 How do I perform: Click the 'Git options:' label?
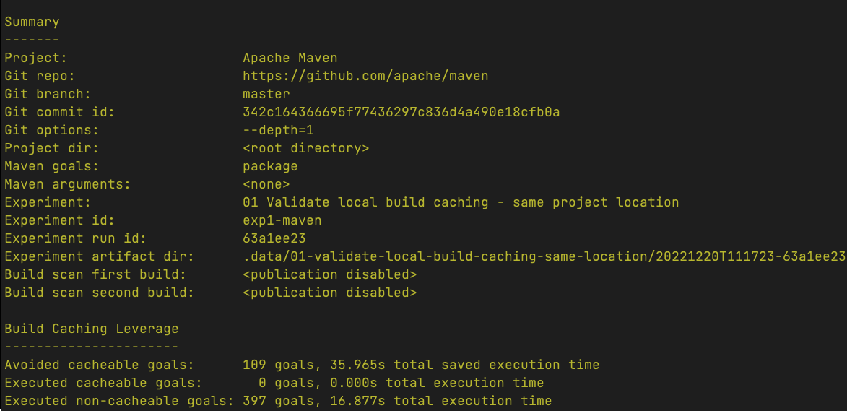click(x=51, y=130)
